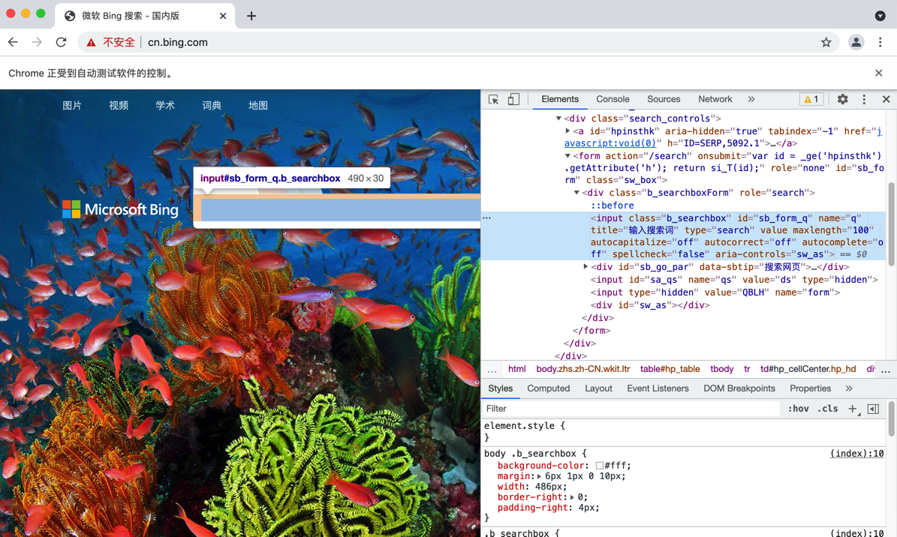Image resolution: width=897 pixels, height=537 pixels.
Task: Click the Microsoft Bing logo
Action: click(120, 210)
